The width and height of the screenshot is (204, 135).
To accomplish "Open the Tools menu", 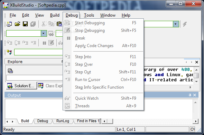I will click(89, 15).
